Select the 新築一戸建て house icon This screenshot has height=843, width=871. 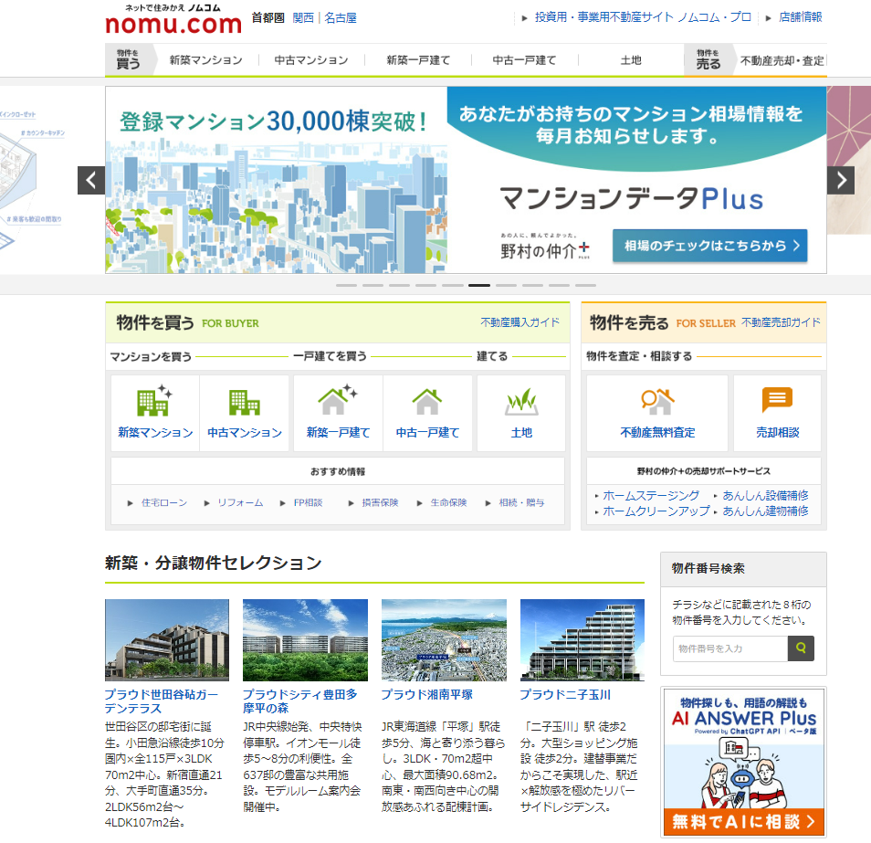[x=338, y=402]
